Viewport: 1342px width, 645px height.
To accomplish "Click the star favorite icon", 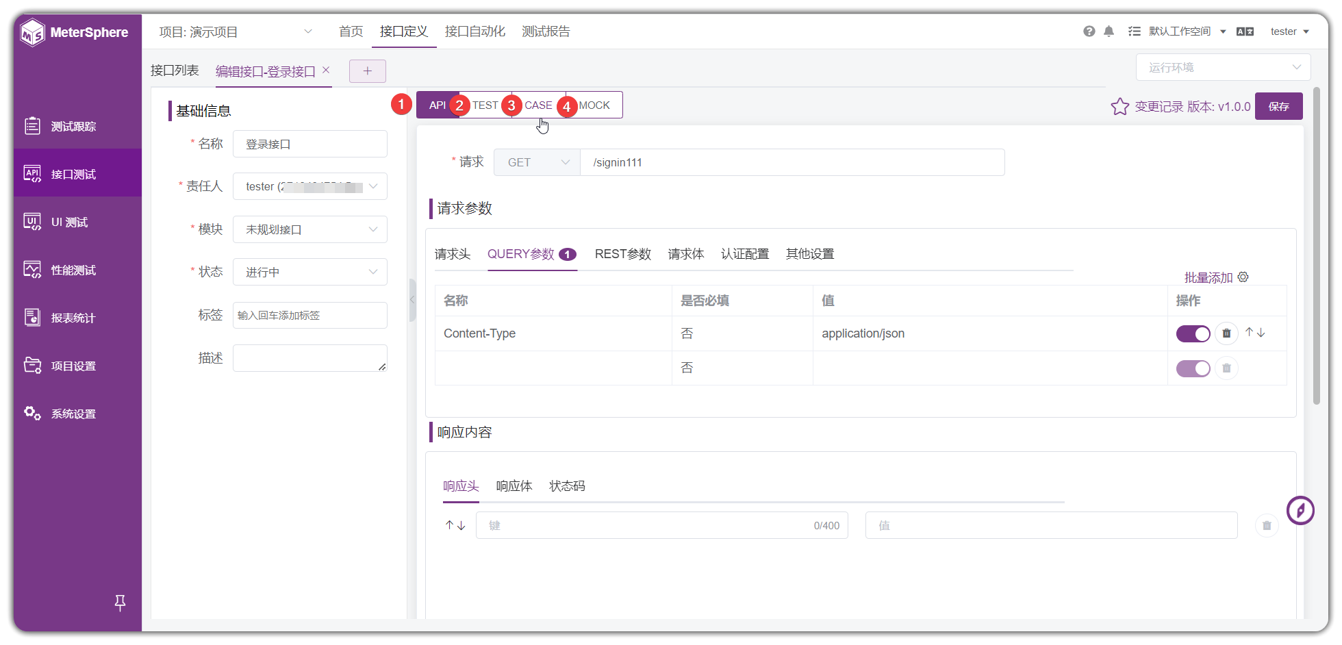I will pyautogui.click(x=1119, y=106).
